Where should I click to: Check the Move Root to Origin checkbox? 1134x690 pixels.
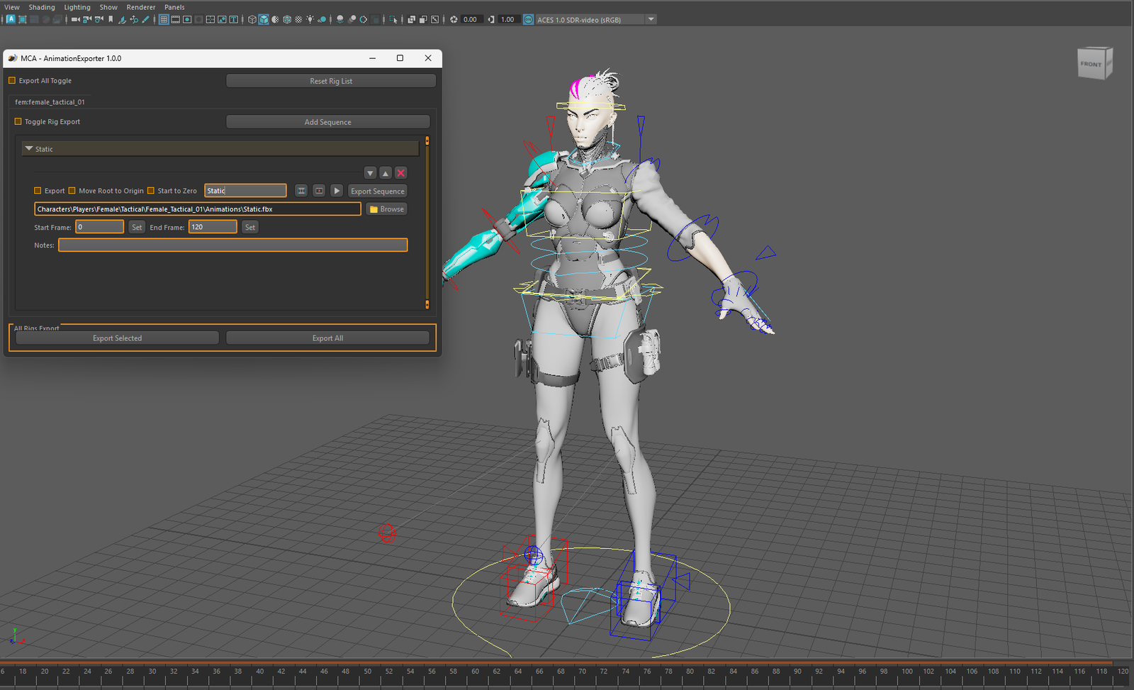pyautogui.click(x=72, y=190)
